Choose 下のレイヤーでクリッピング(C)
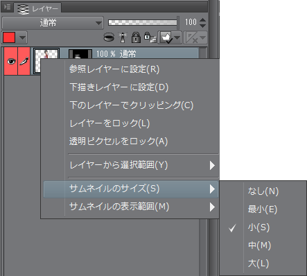 pos(130,105)
